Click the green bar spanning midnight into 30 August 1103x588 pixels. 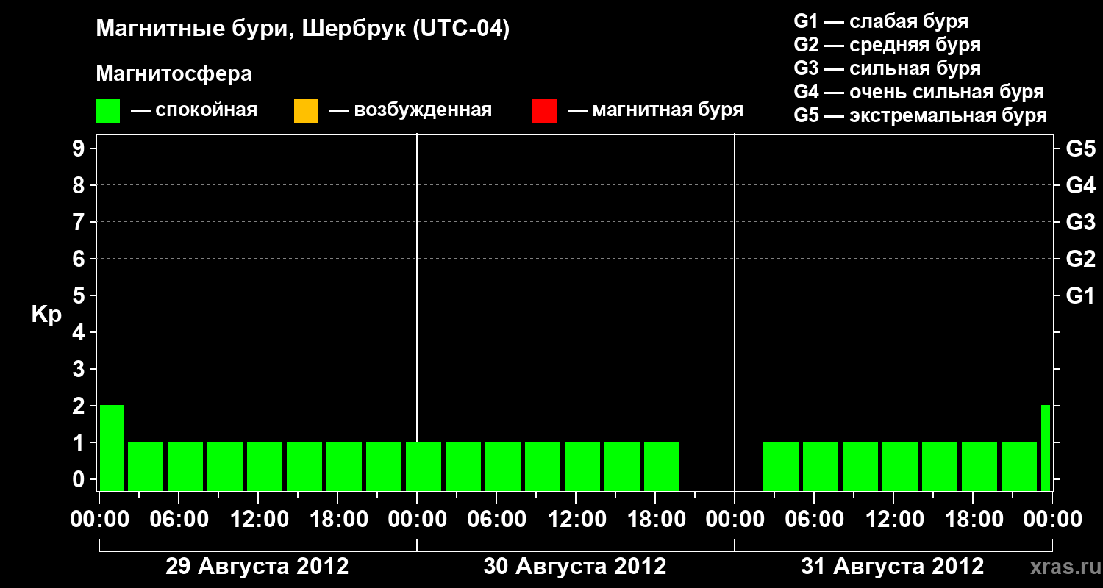[x=424, y=466]
